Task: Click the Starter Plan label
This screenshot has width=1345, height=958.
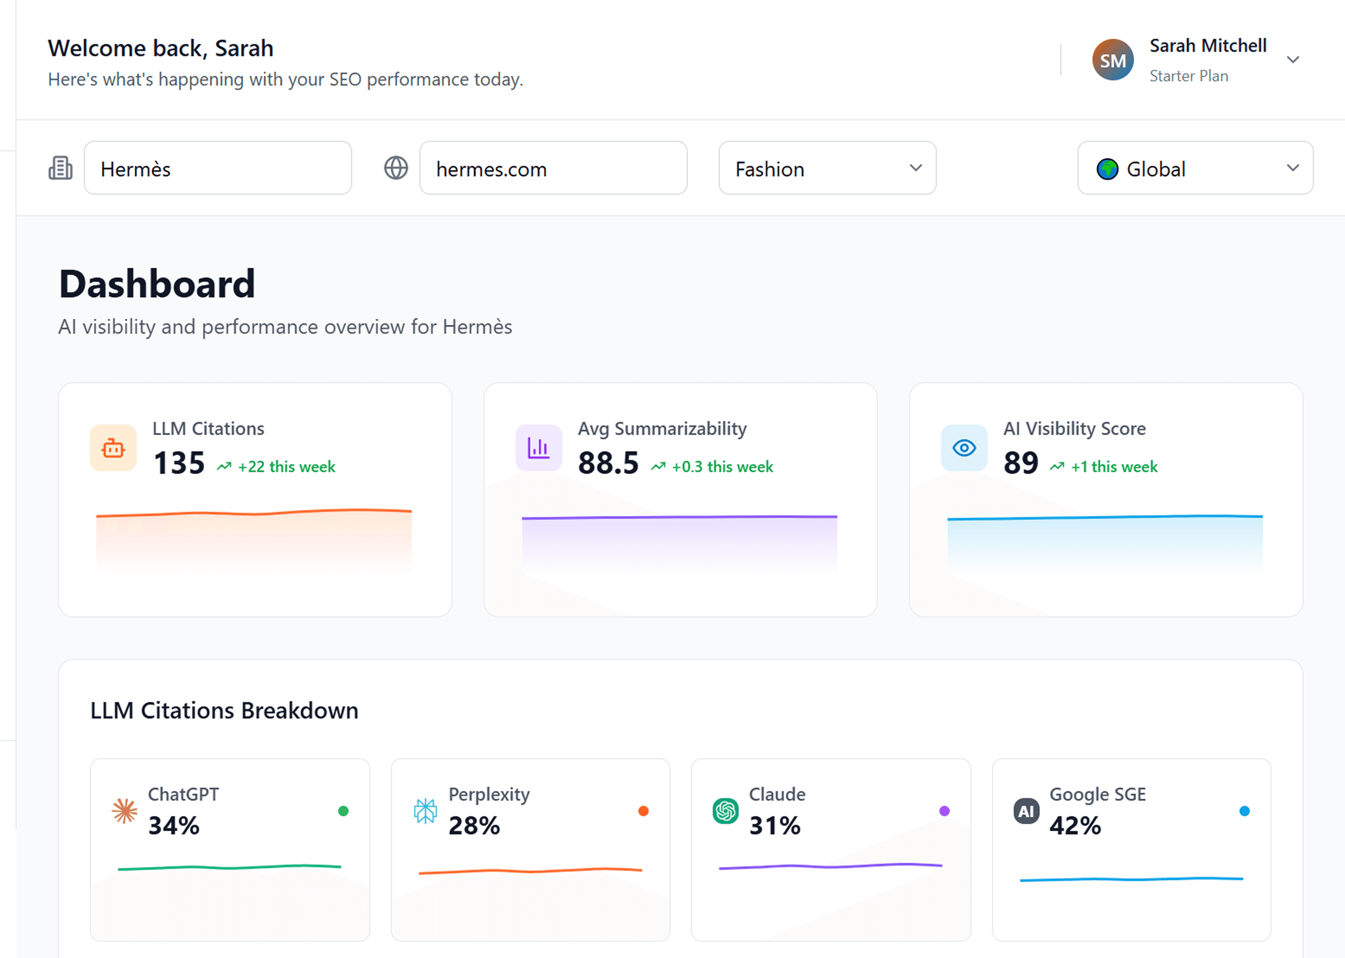Action: coord(1189,76)
